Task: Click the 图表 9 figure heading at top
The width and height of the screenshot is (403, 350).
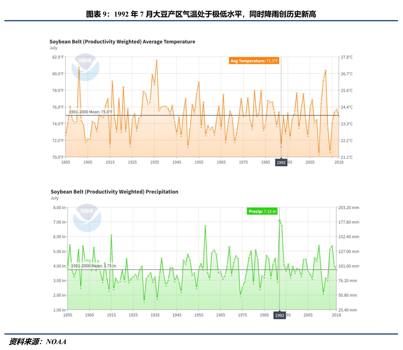Action: (201, 14)
